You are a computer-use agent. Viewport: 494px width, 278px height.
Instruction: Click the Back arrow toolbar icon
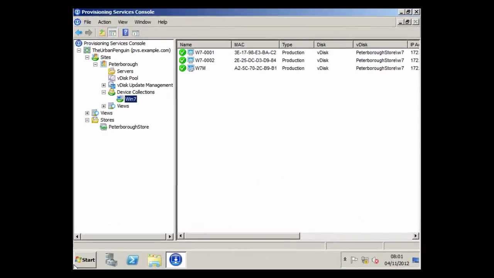point(78,33)
